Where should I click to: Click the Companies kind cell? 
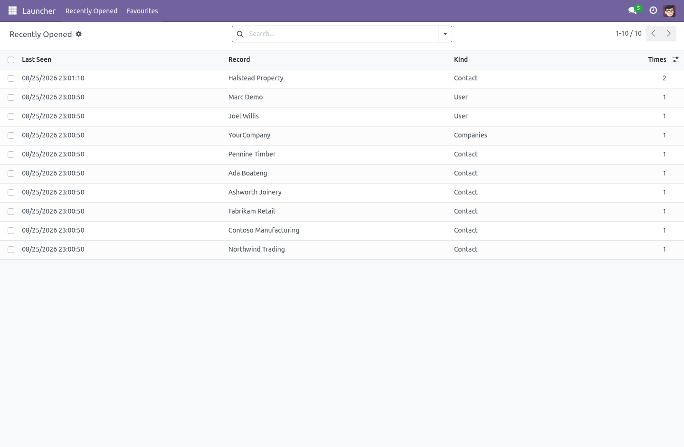click(470, 135)
